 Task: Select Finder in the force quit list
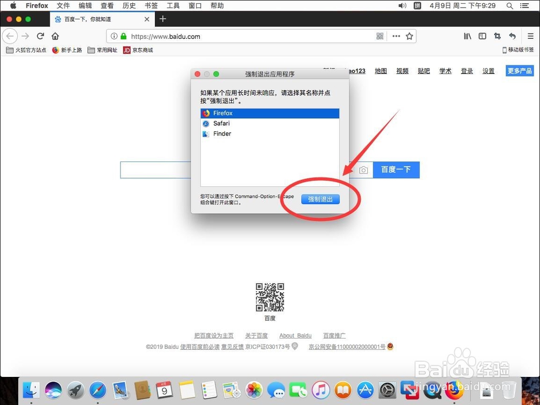point(269,133)
